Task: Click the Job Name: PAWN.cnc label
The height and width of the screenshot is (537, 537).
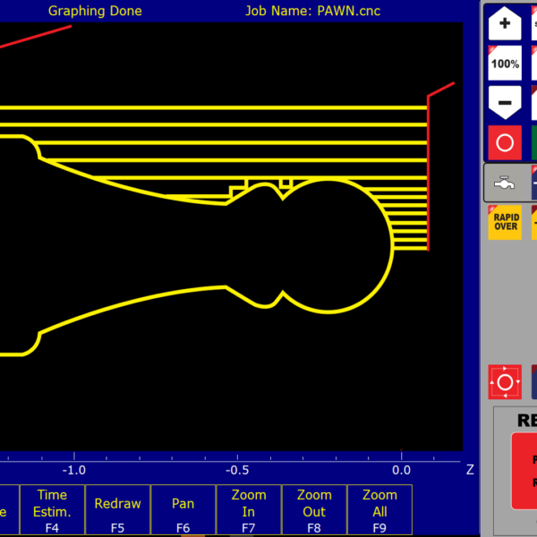Action: pos(312,12)
